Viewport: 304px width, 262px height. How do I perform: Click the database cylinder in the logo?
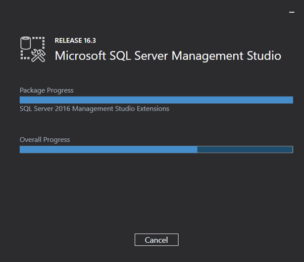(26, 43)
